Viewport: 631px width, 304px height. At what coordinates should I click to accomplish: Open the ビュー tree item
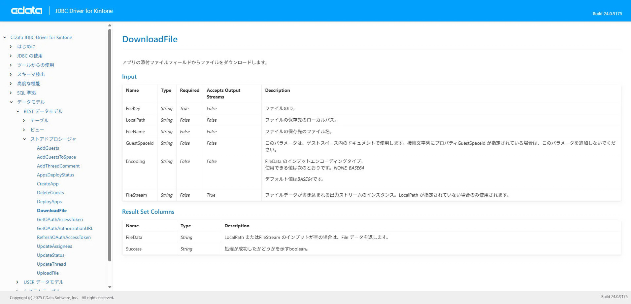(x=37, y=130)
